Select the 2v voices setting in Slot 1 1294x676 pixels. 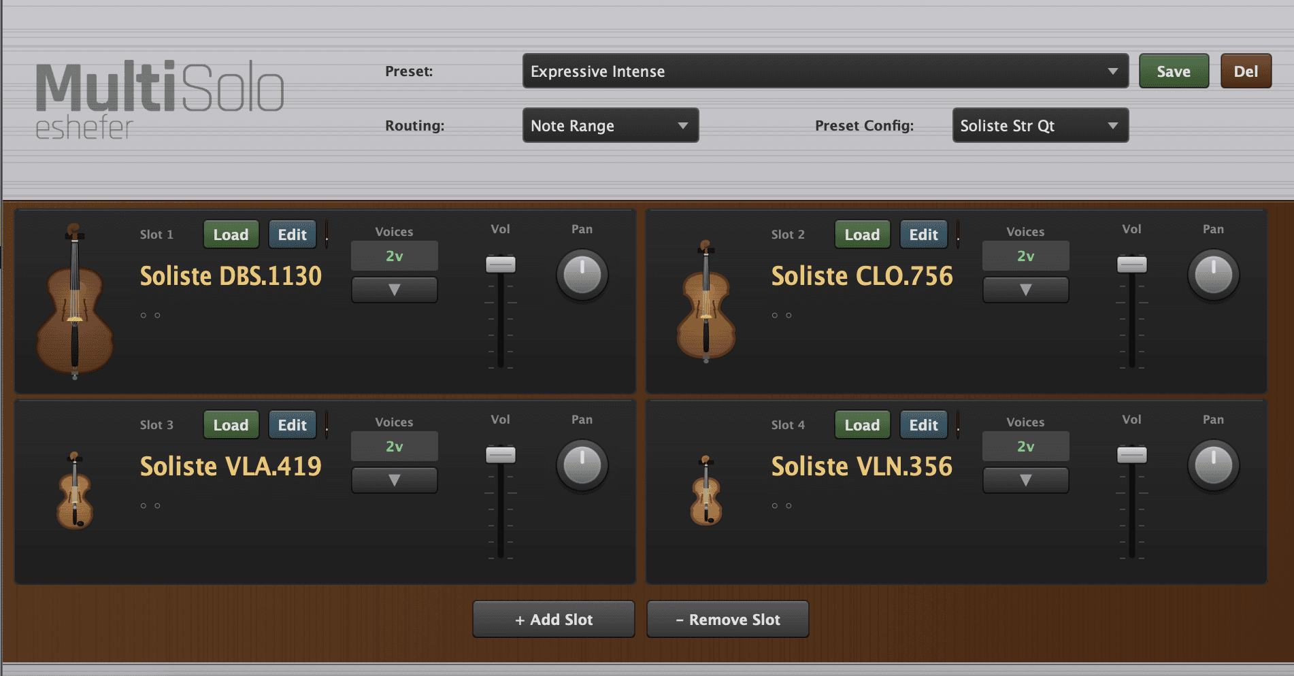coord(393,256)
